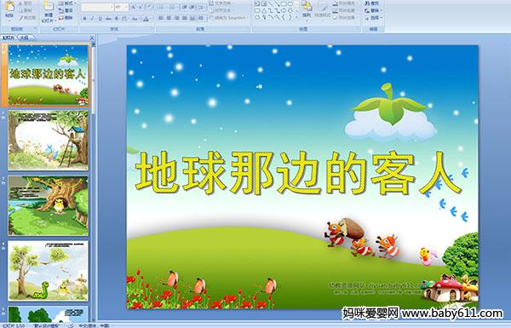511x328 pixels.
Task: Select the oval shape in shapes gallery
Action: (290, 3)
